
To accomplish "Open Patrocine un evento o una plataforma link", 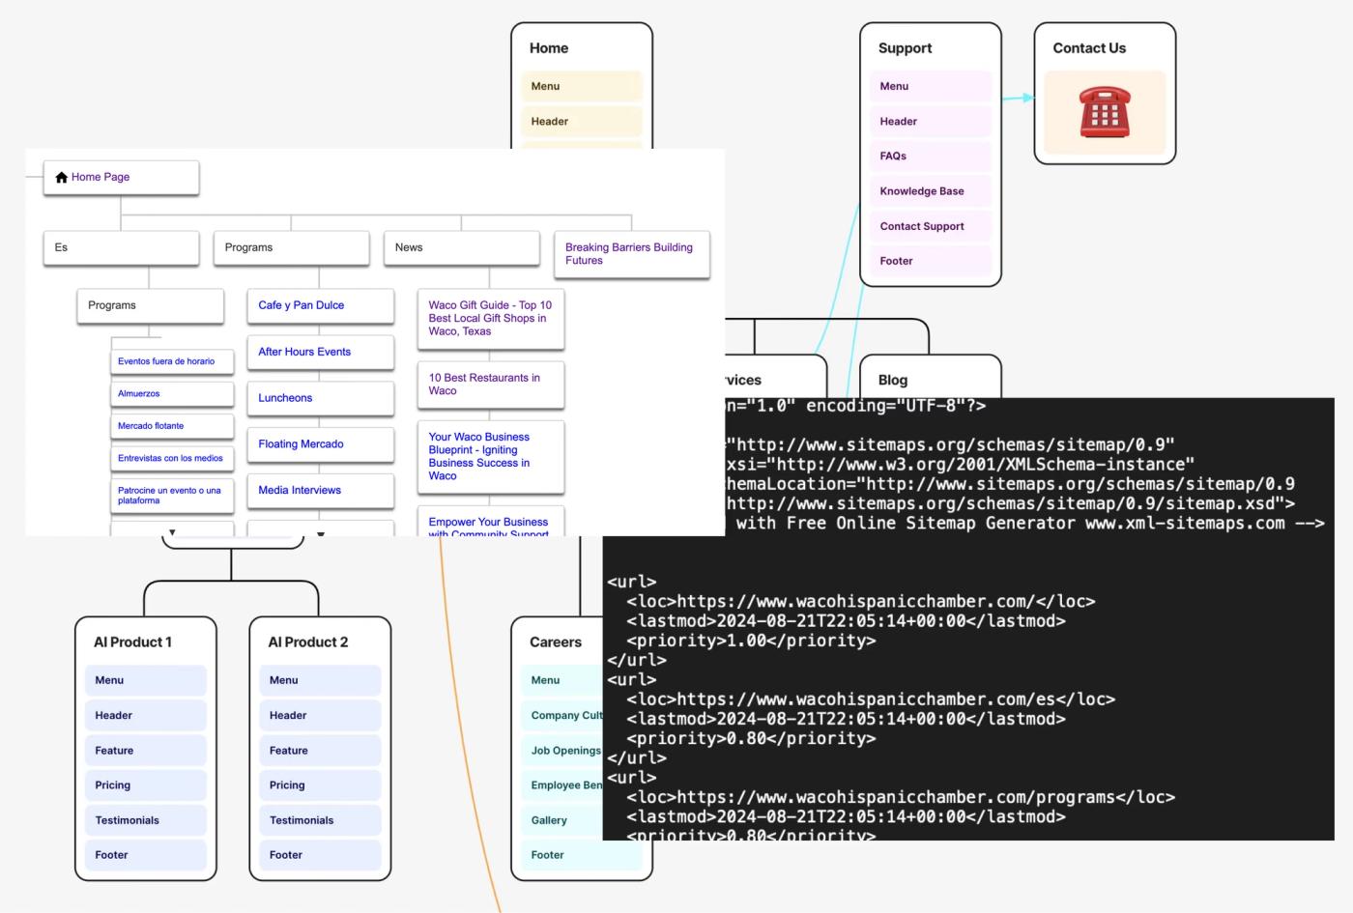I will [x=172, y=496].
